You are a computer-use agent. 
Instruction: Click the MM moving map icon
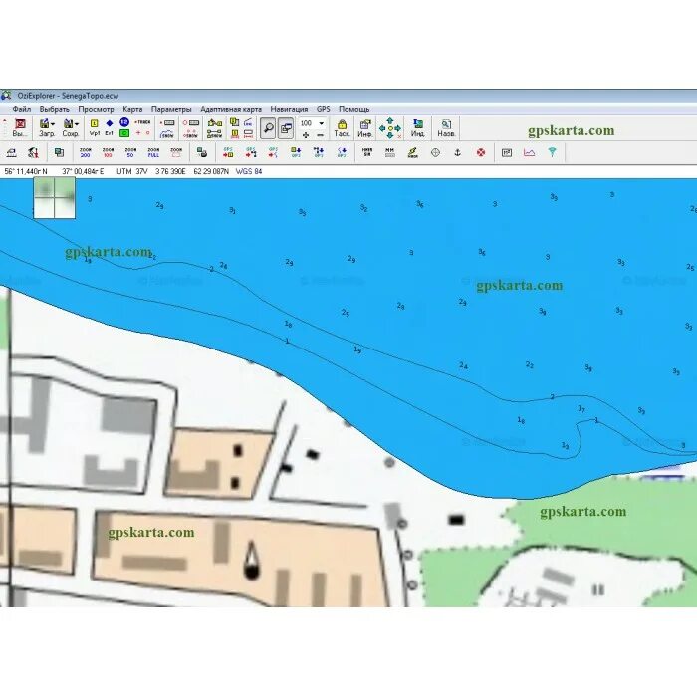390,153
